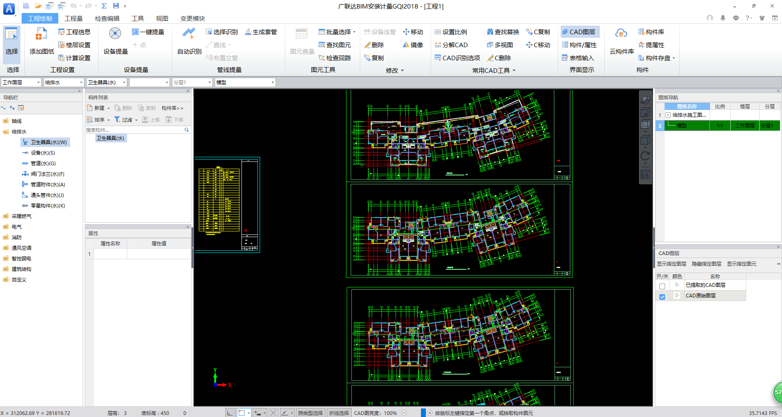Click the 移动 move tool
The image size is (782, 417).
pyautogui.click(x=413, y=32)
